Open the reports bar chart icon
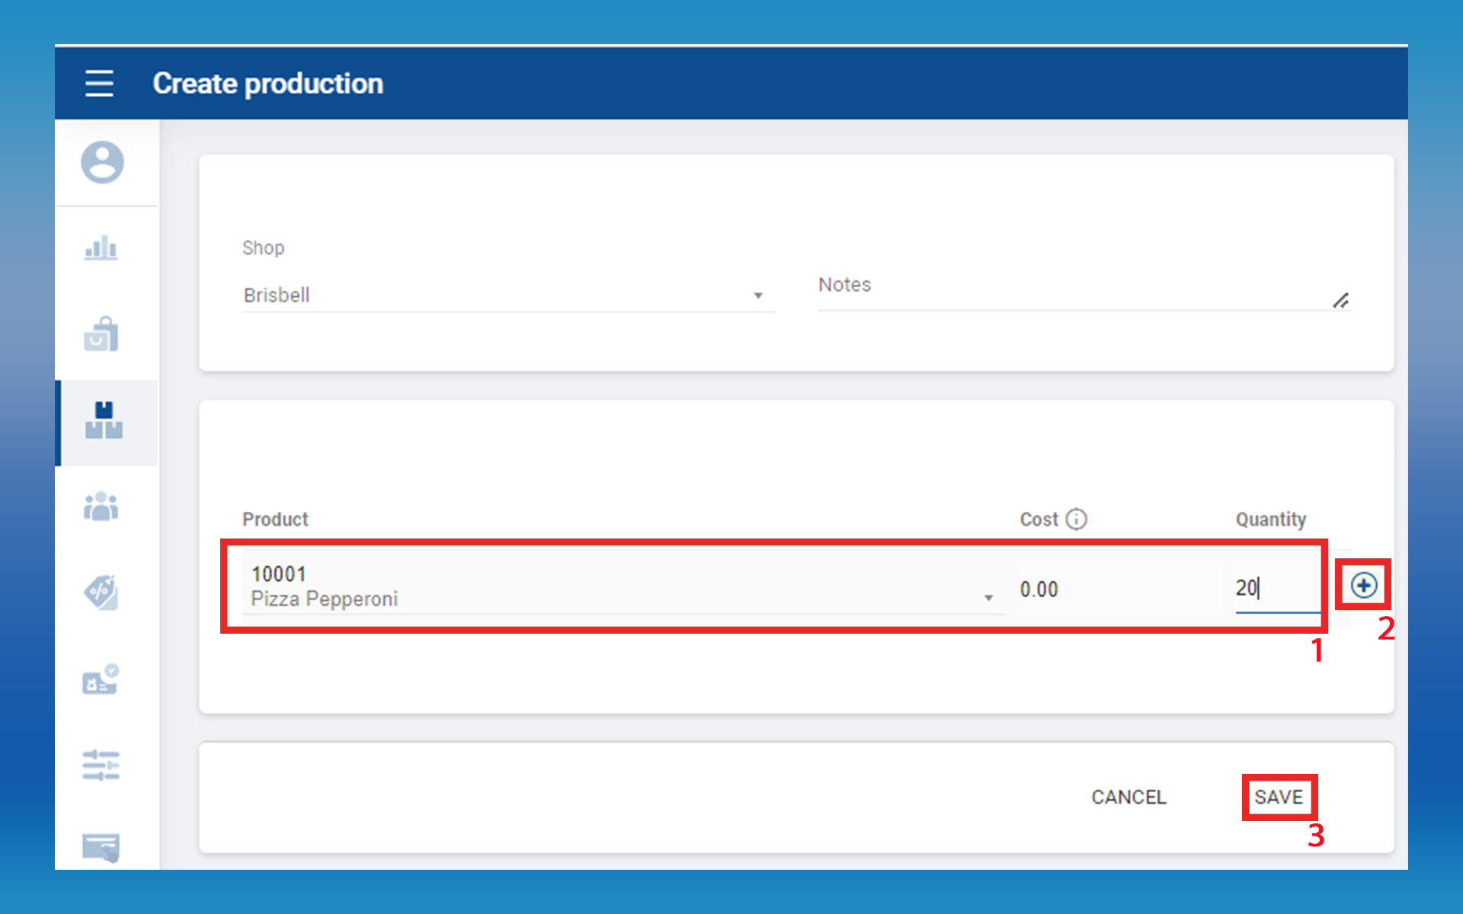Viewport: 1463px width, 914px height. click(x=101, y=248)
